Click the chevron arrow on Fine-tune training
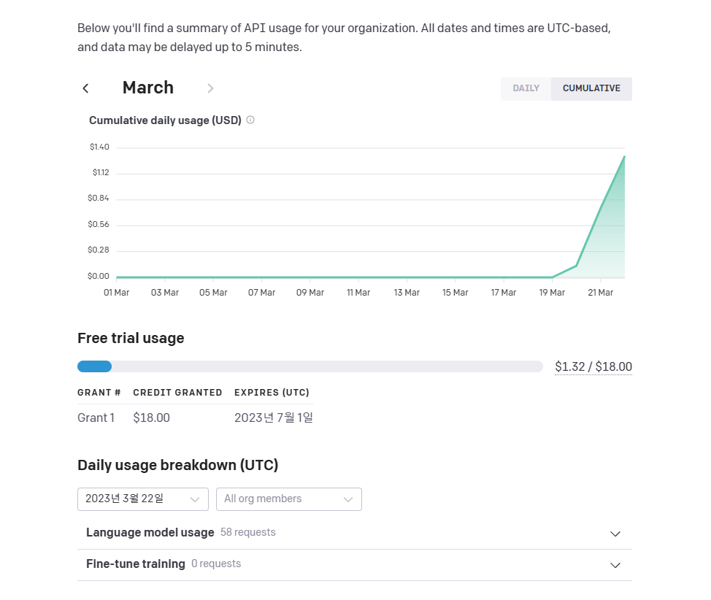 (x=615, y=565)
